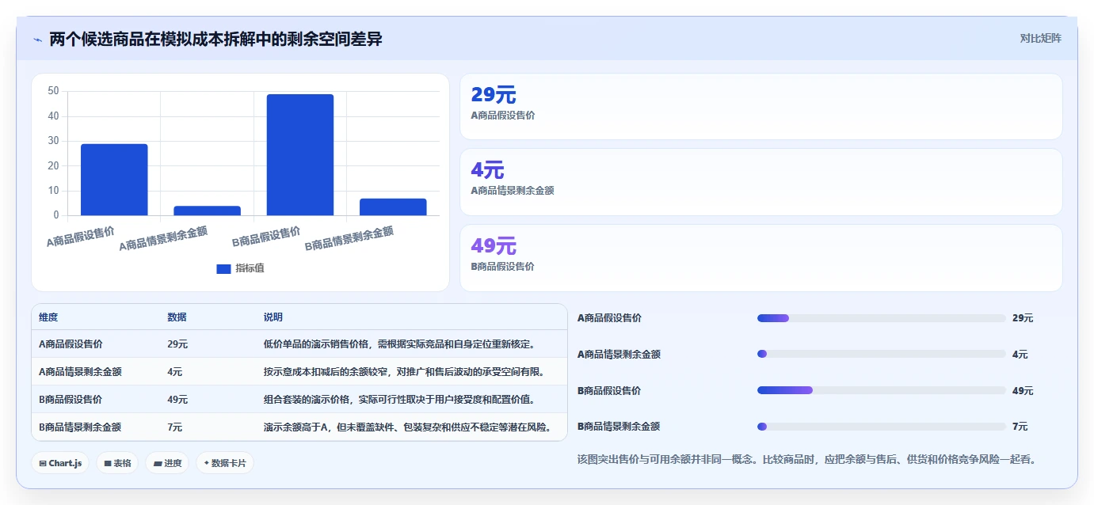Screen dimensions: 1094x505
Task: Click the A商品假设售价 progress bar
Action: [882, 318]
